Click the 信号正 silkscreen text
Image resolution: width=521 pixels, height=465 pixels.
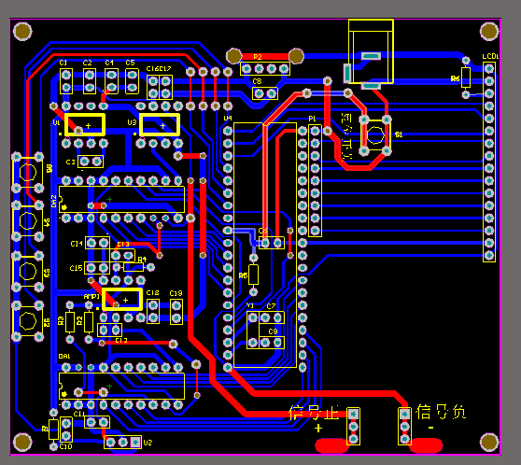[x=314, y=413]
